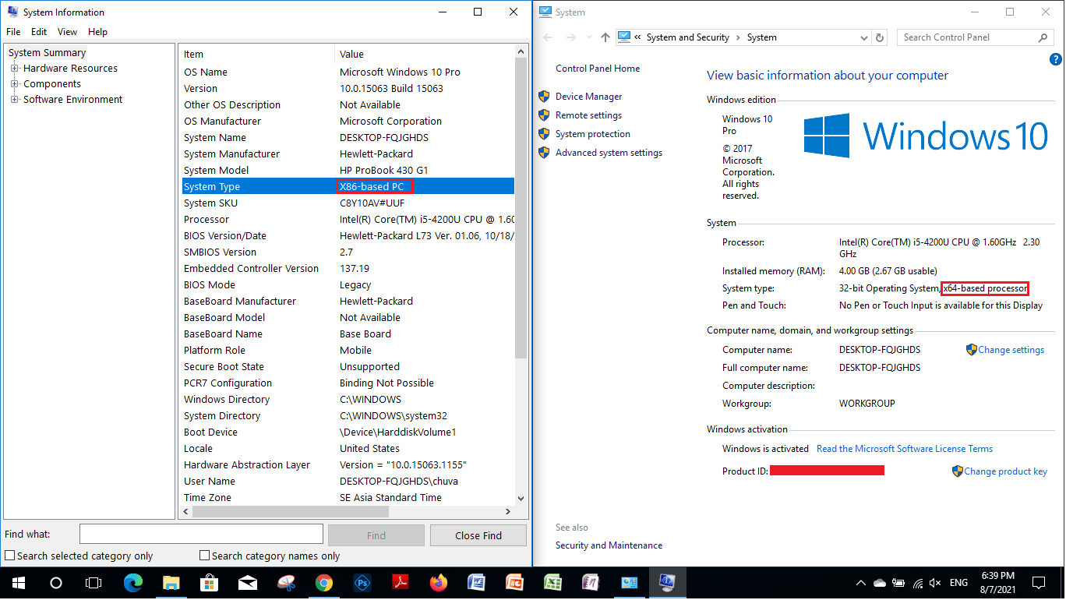Open the File menu in System Information

13,32
